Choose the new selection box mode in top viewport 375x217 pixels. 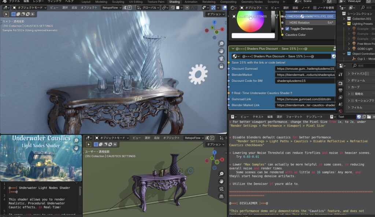[14, 14]
